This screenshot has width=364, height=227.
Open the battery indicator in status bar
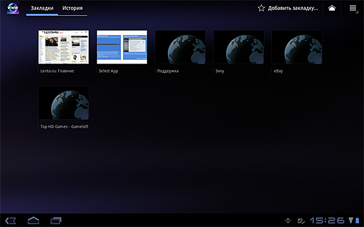click(357, 220)
